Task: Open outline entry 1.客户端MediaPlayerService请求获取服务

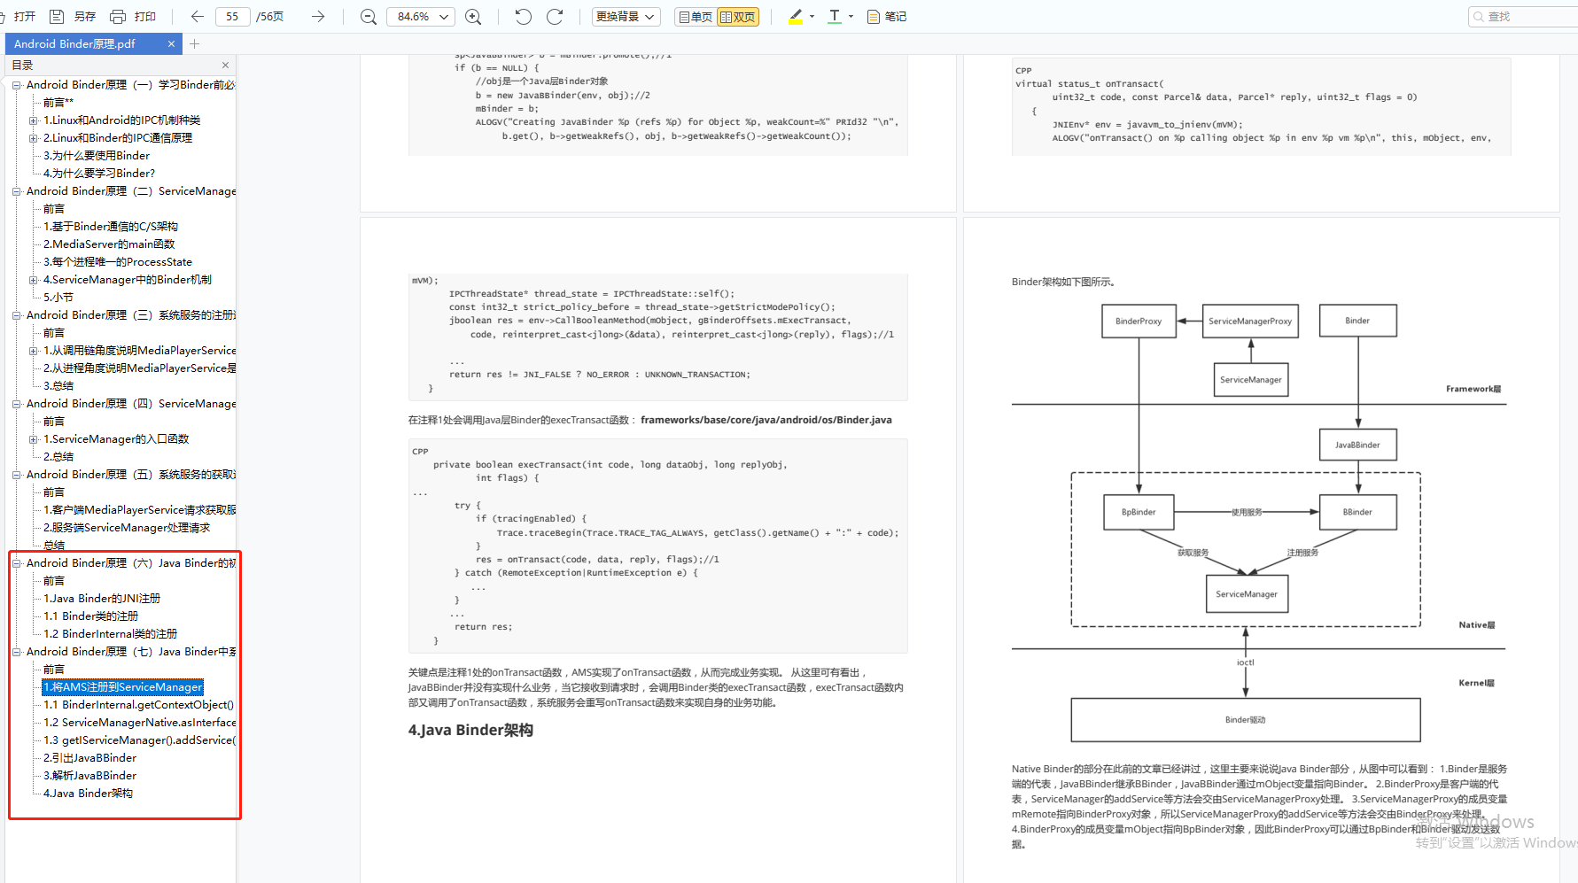Action: pos(140,510)
